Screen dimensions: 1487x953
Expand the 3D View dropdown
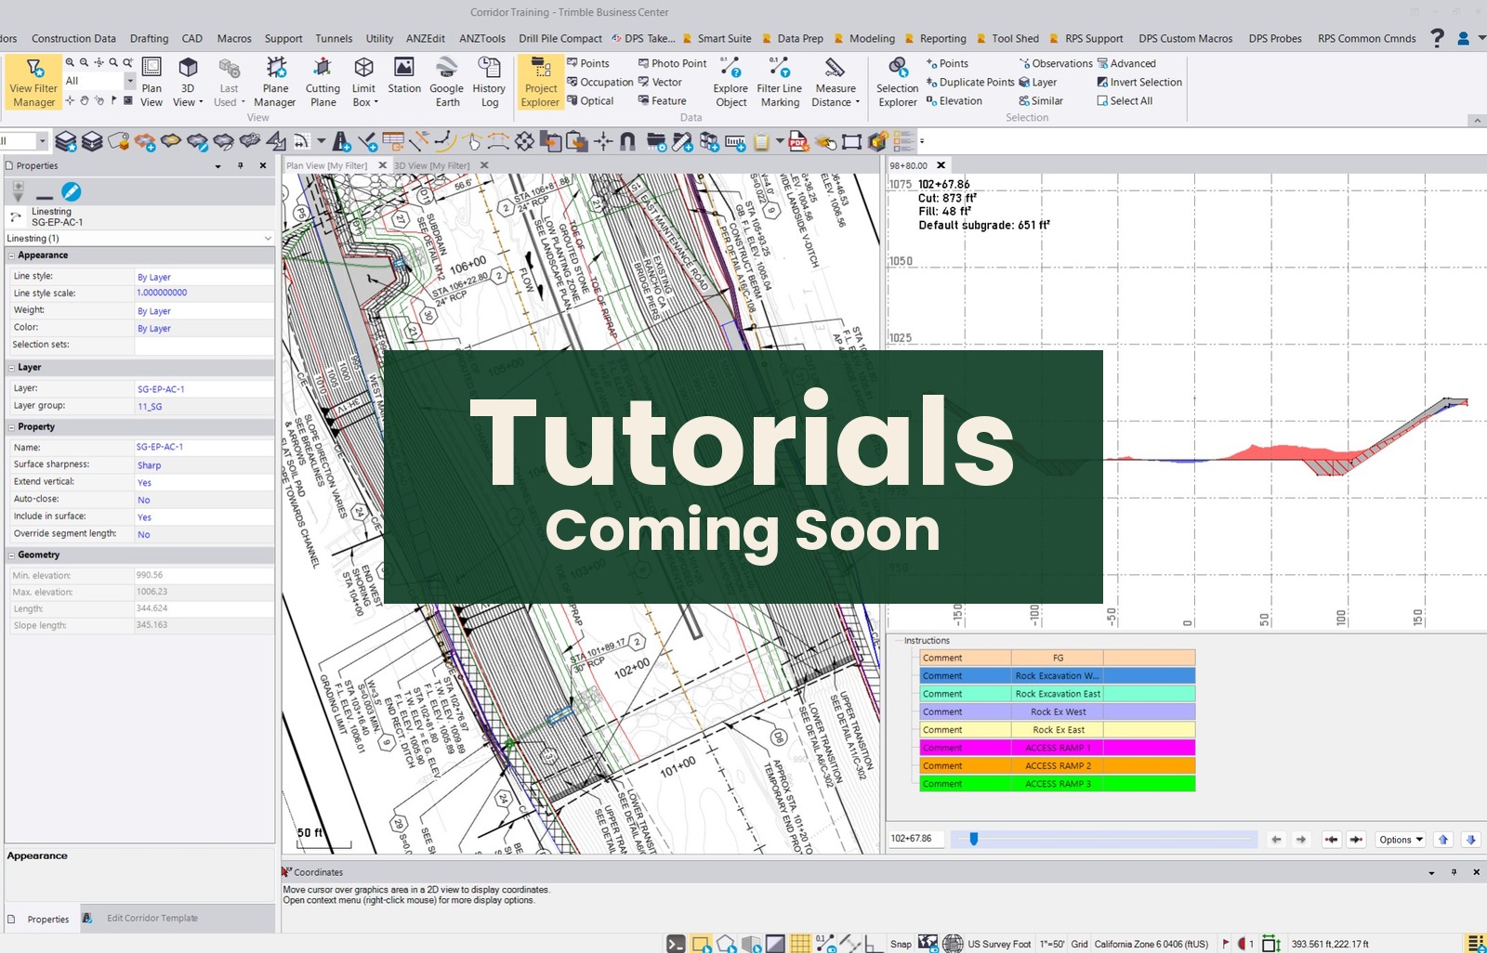coord(201,103)
